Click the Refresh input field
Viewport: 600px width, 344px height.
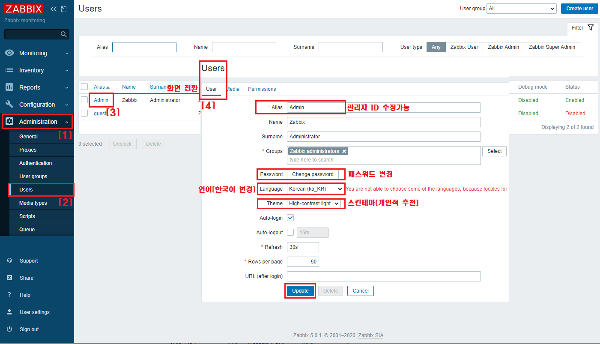pyautogui.click(x=303, y=247)
